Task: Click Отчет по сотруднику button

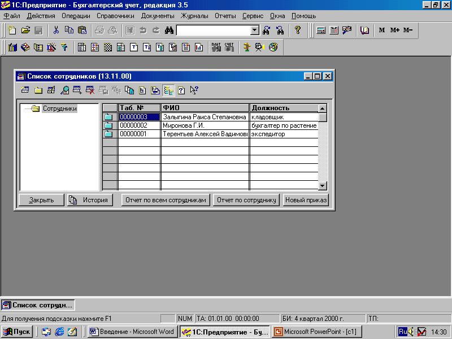Action: click(246, 200)
